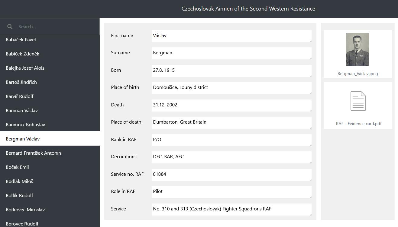The height and width of the screenshot is (227, 398).
Task: Click the First name label
Action: (x=122, y=35)
